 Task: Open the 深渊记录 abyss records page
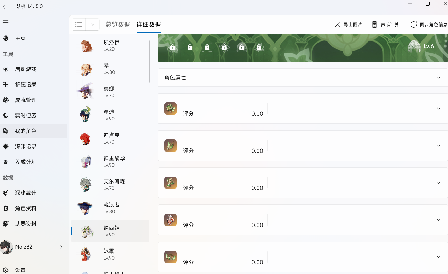[26, 146]
